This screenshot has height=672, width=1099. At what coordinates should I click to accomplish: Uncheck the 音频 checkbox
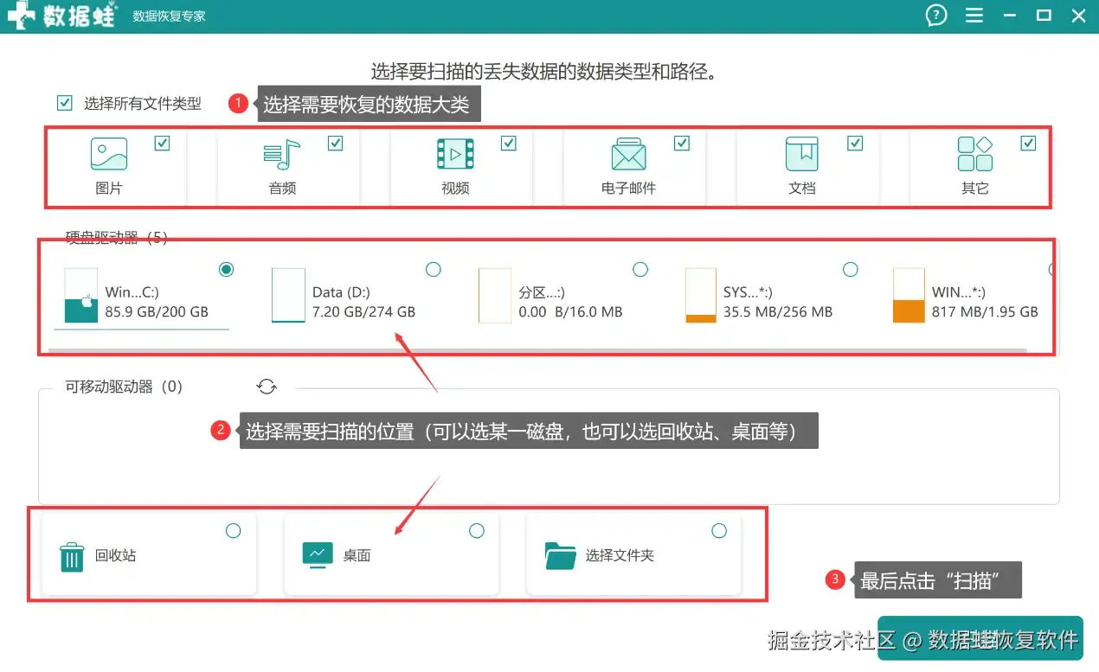[x=336, y=144]
